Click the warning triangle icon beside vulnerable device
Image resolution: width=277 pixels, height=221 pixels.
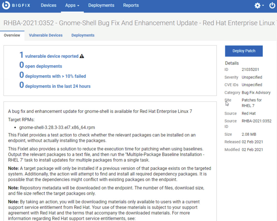tap(82, 56)
